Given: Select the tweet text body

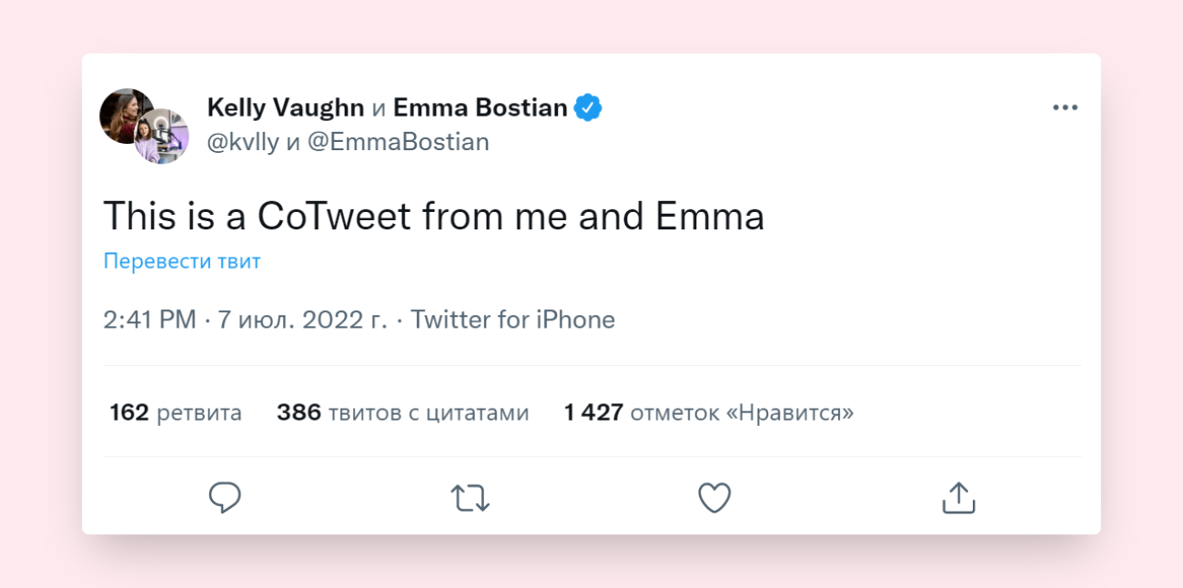Looking at the screenshot, I should 434,216.
